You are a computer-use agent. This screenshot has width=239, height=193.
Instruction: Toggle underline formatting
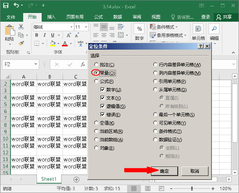[x=53, y=35]
